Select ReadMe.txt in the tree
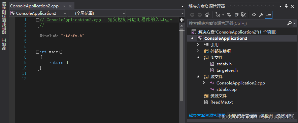The height and width of the screenshot is (123, 298). point(222,102)
